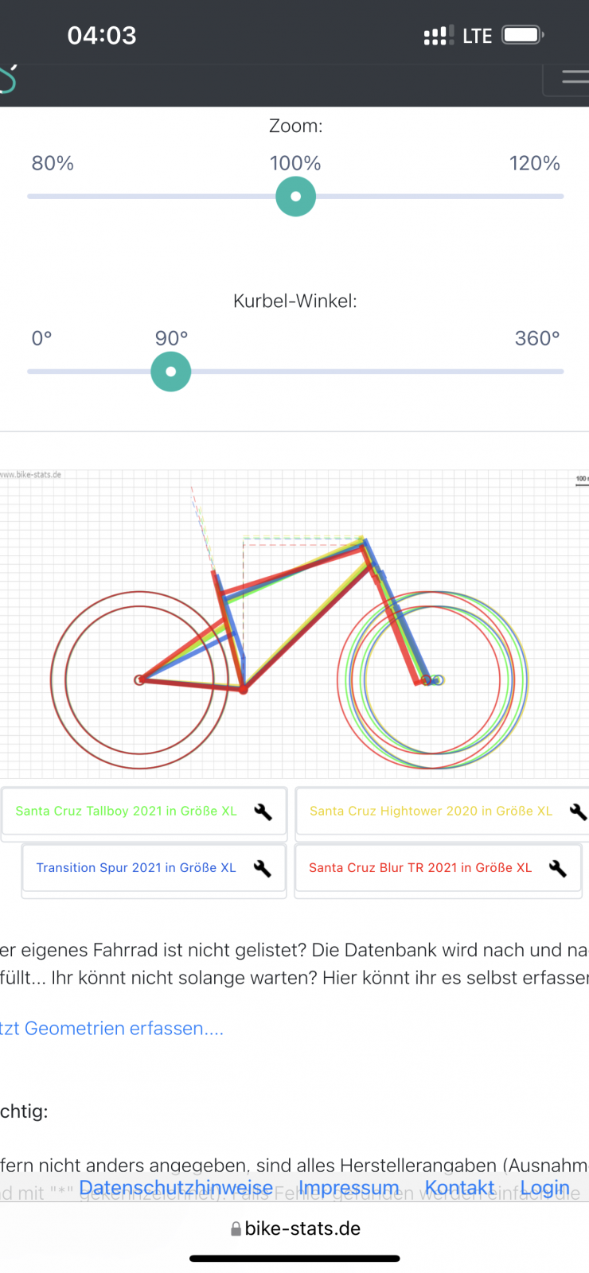Viewport: 589px width, 1273px height.
Task: Click wrench icon for Santa Cruz Blur TR
Action: pos(558,868)
